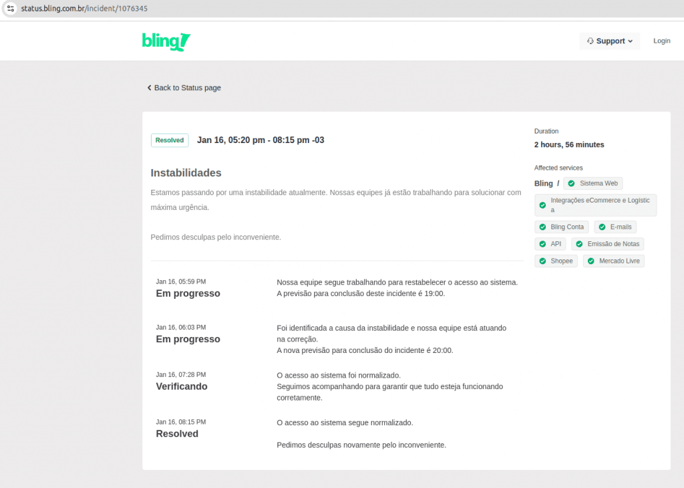Click green check icon on Shopee

point(542,261)
